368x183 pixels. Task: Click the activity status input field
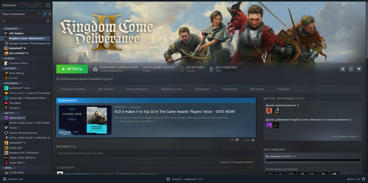point(156,153)
